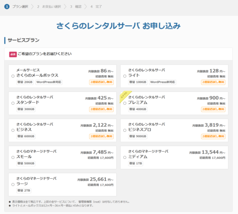Image resolution: width=238 pixels, height=214 pixels.
Task: Click the blue step 1 circle icon
Action: point(7,7)
